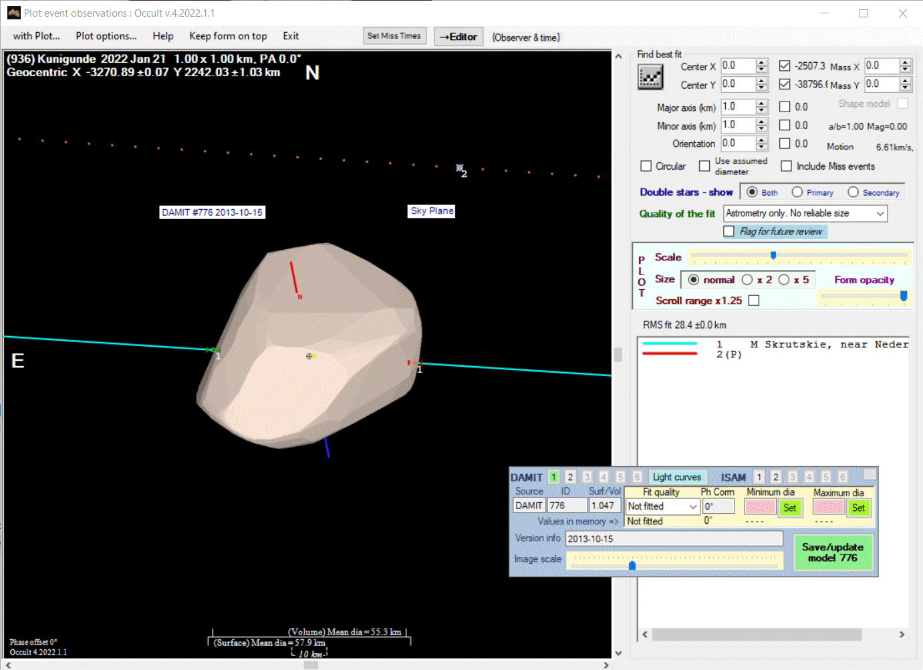923x670 pixels.
Task: Select DAMIT model number 2
Action: click(570, 477)
